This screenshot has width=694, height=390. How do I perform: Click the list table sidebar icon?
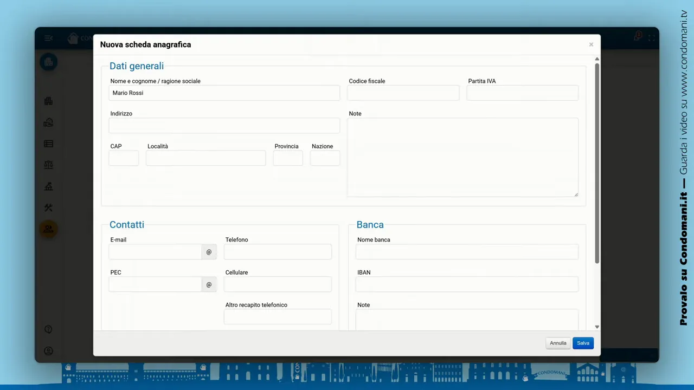(x=48, y=144)
